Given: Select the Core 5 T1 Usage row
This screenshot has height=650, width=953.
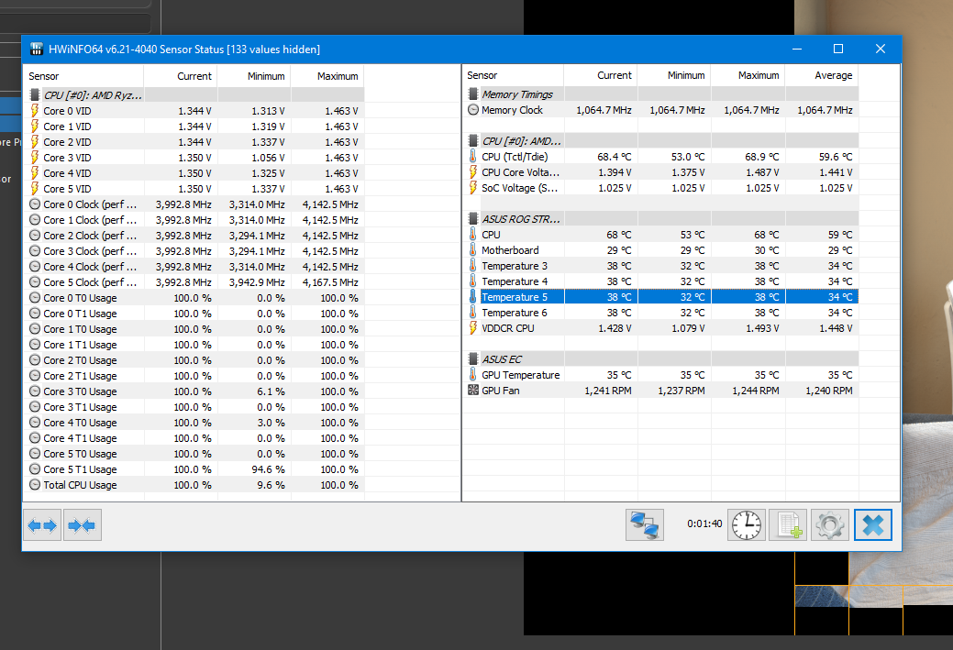Looking at the screenshot, I should 194,469.
